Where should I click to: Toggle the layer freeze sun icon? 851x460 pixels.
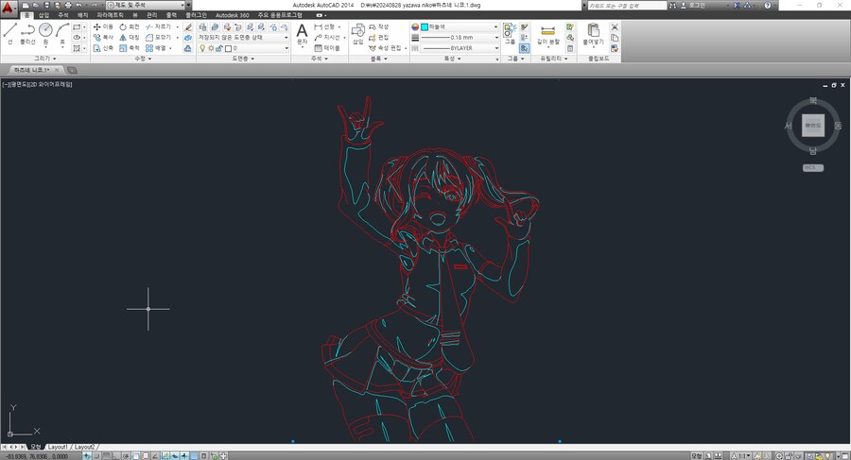[x=211, y=48]
